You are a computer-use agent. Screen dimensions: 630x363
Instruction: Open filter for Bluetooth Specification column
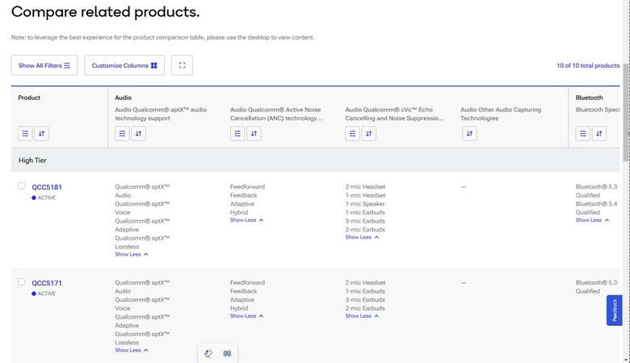pyautogui.click(x=582, y=134)
